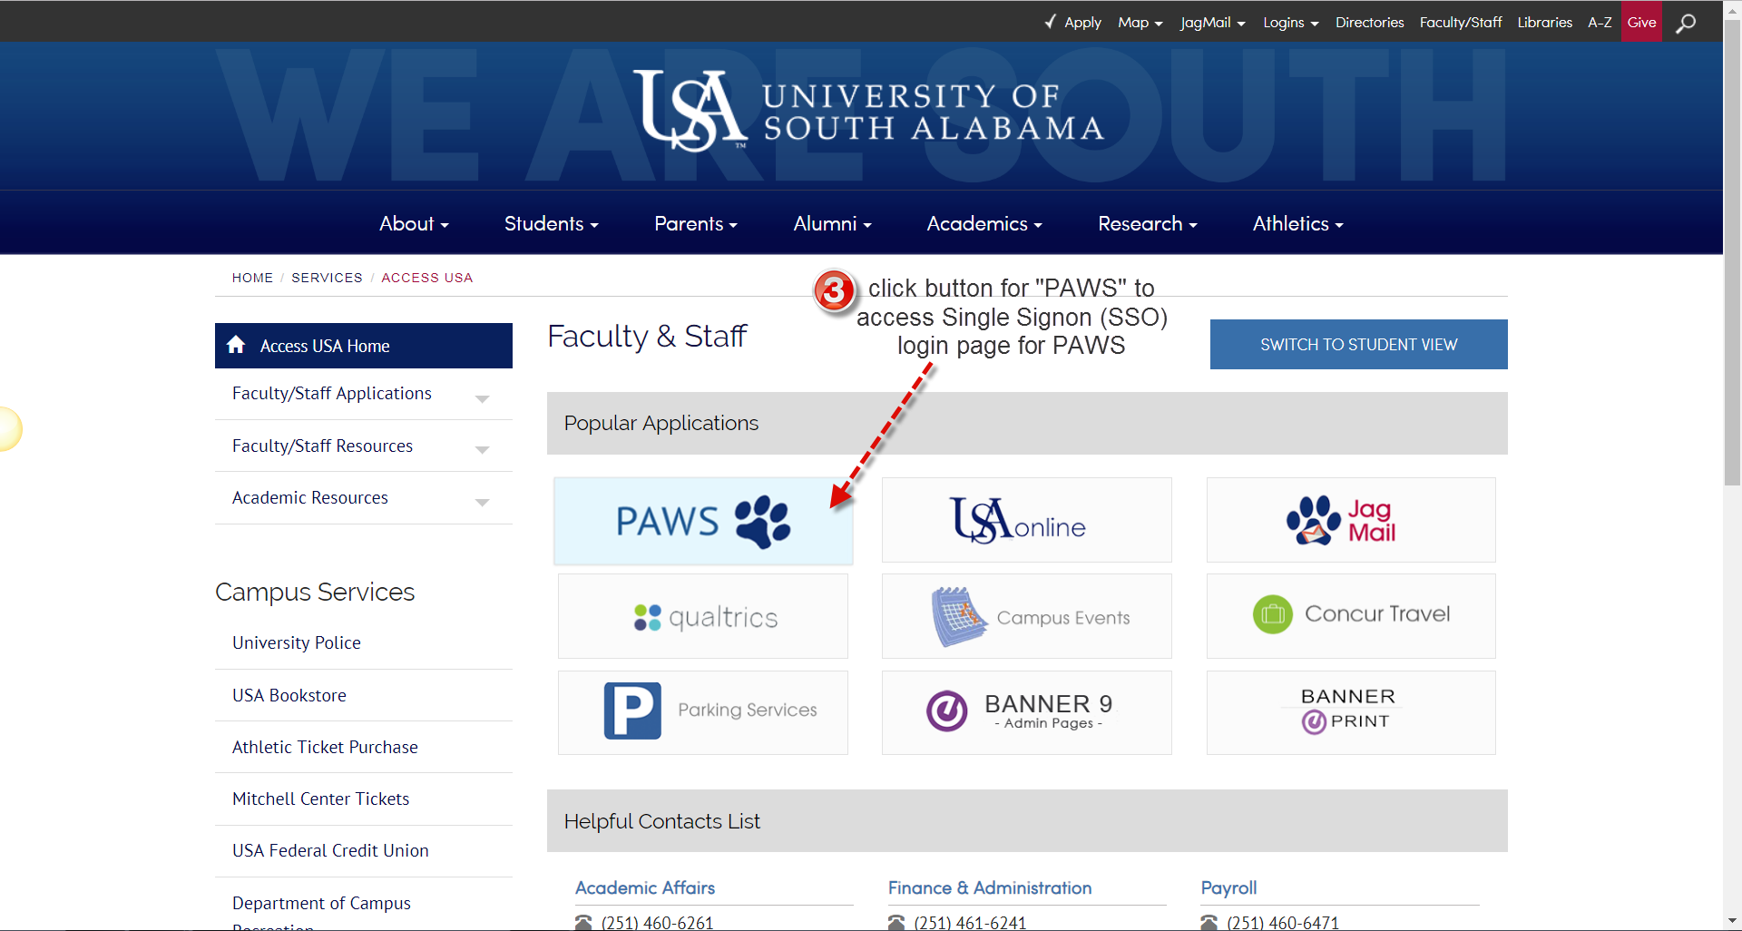Open the USA Online application

coord(1025,519)
